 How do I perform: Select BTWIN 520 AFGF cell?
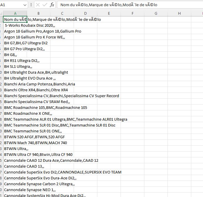15,137
